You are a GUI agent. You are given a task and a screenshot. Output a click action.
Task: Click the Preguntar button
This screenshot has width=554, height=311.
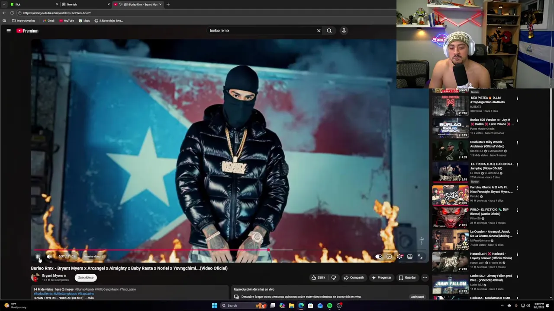[381, 278]
